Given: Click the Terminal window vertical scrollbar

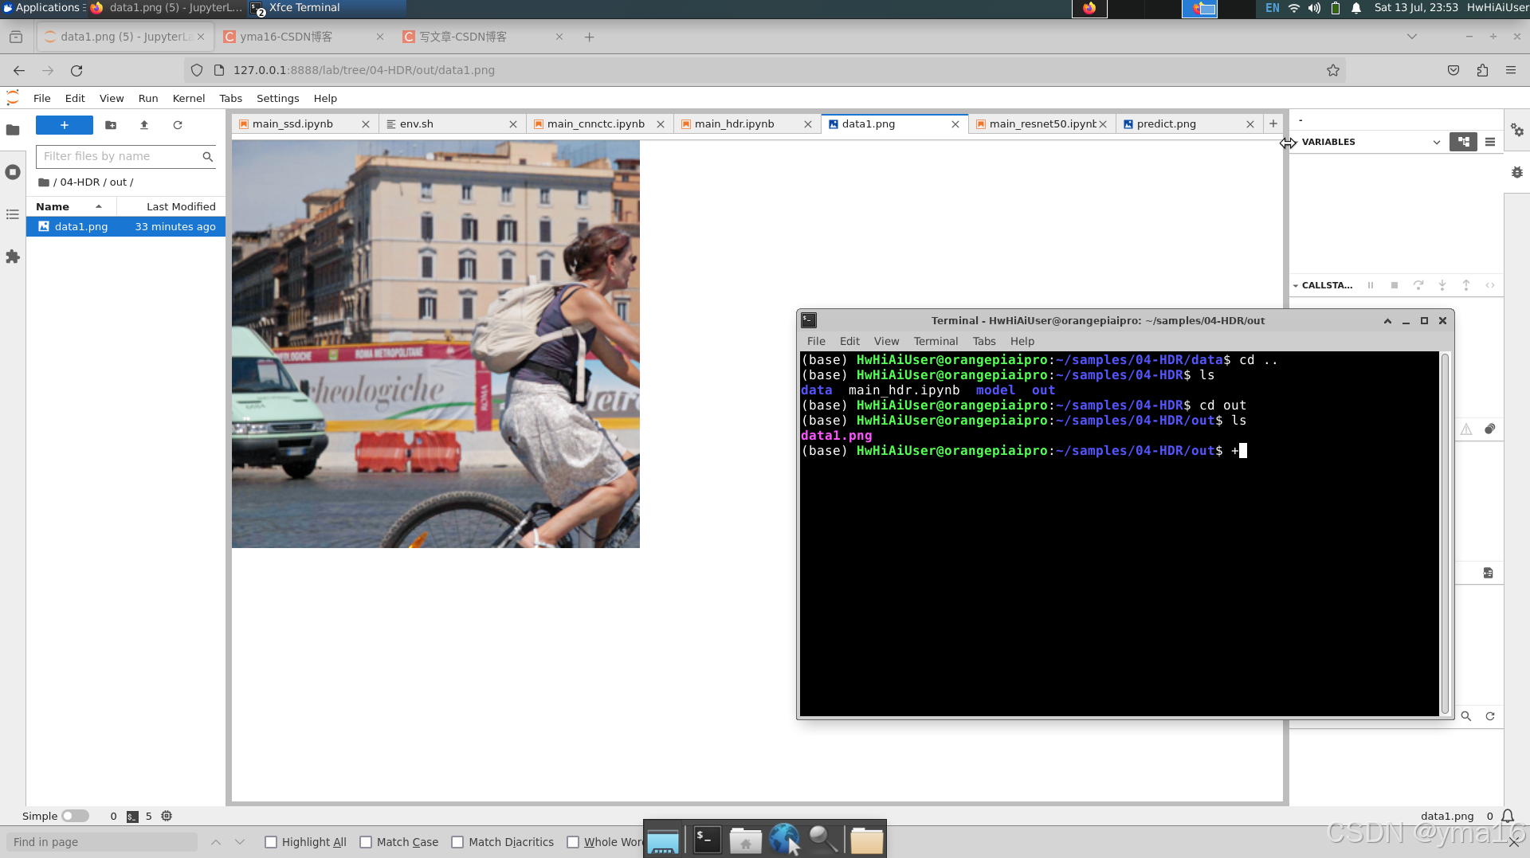Looking at the screenshot, I should click(1445, 534).
